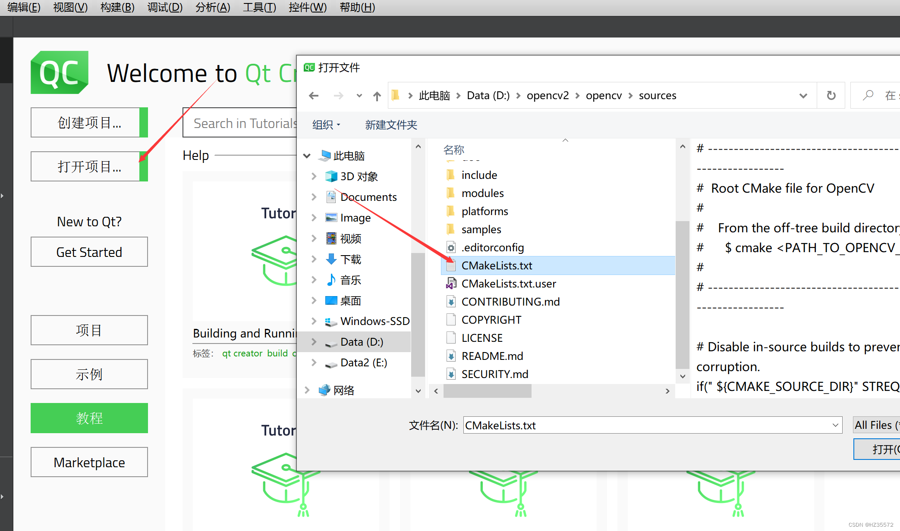Open 工具(T) menu
Screen dimensions: 900x531
click(259, 7)
